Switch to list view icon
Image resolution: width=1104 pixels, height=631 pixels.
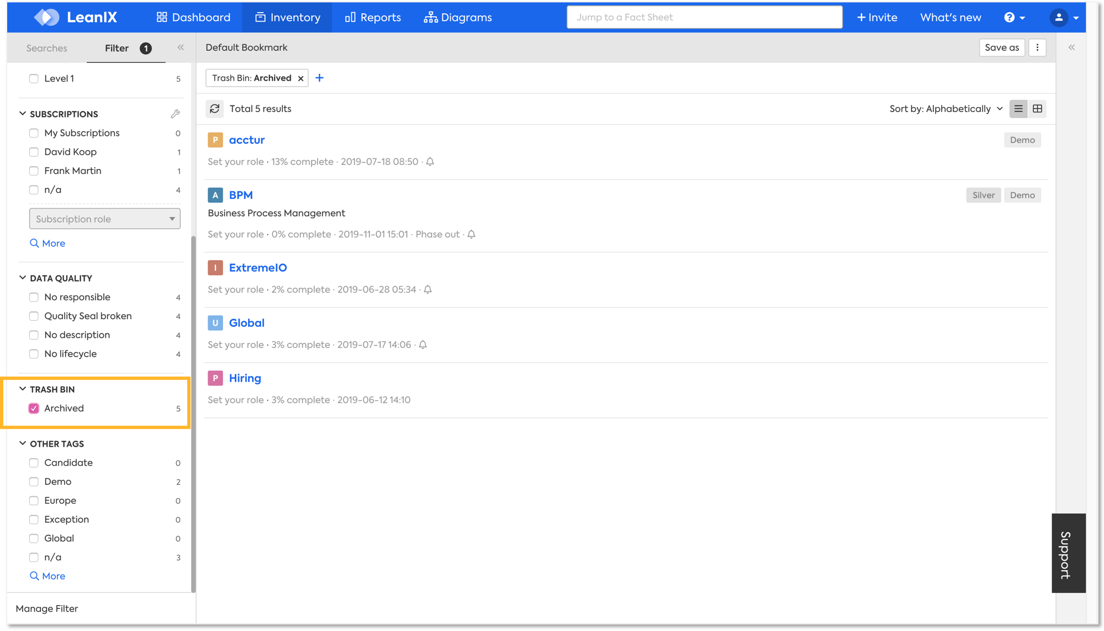coord(1018,109)
